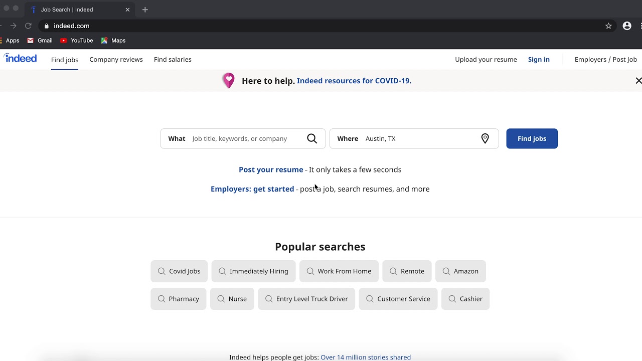This screenshot has height=361, width=642.
Task: Focus the job title keywords input field
Action: (x=246, y=139)
